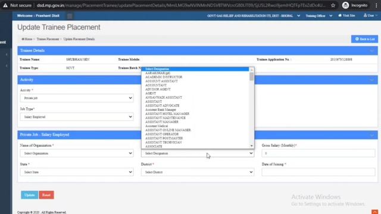Open the Select Organization dropdown

[77, 153]
